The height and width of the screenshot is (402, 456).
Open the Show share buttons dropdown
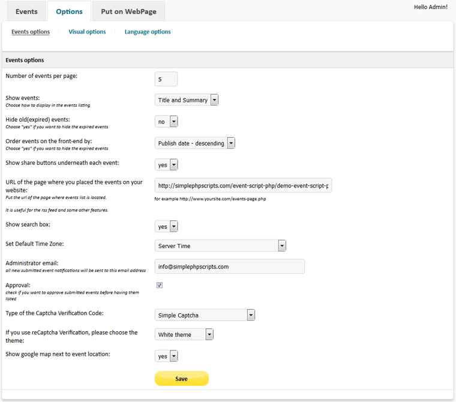coord(166,164)
